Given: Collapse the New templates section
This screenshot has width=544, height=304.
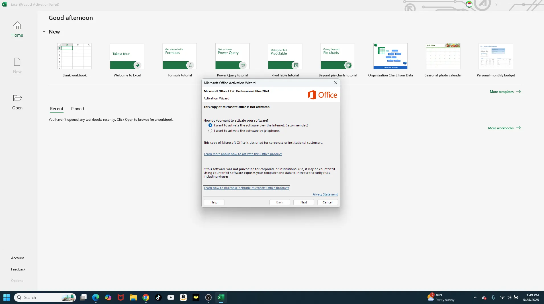Looking at the screenshot, I should coord(44,32).
